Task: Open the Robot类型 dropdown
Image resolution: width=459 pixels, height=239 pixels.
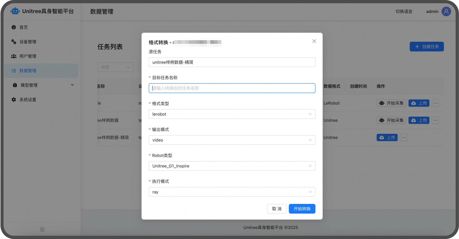Action: [232, 166]
